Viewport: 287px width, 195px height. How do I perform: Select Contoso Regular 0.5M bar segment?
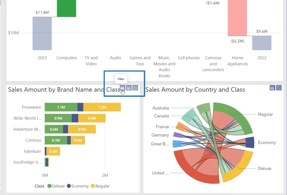[x=78, y=140]
